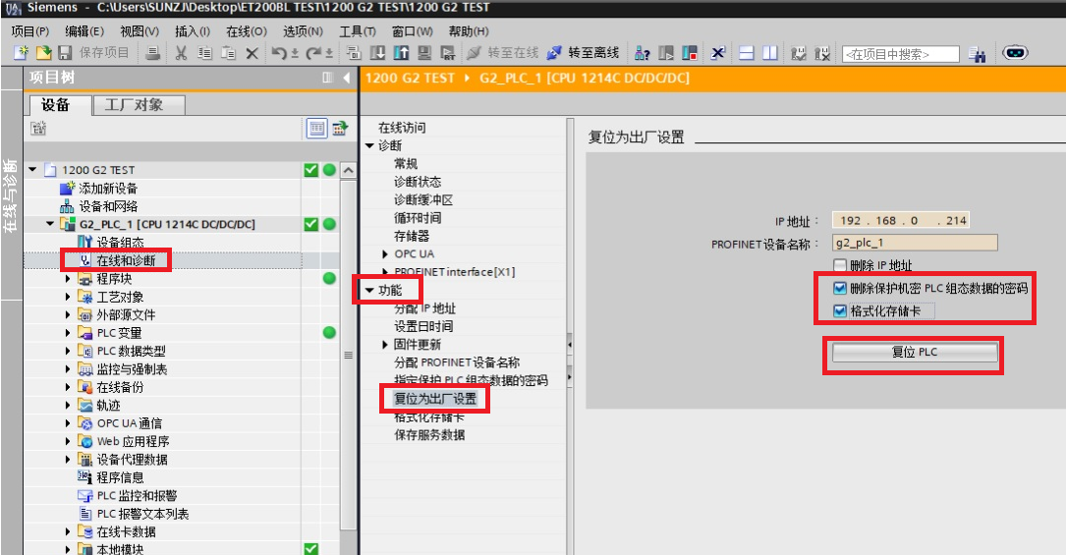The width and height of the screenshot is (1066, 555).
Task: Open the robot-face assistant icon
Action: (1015, 52)
